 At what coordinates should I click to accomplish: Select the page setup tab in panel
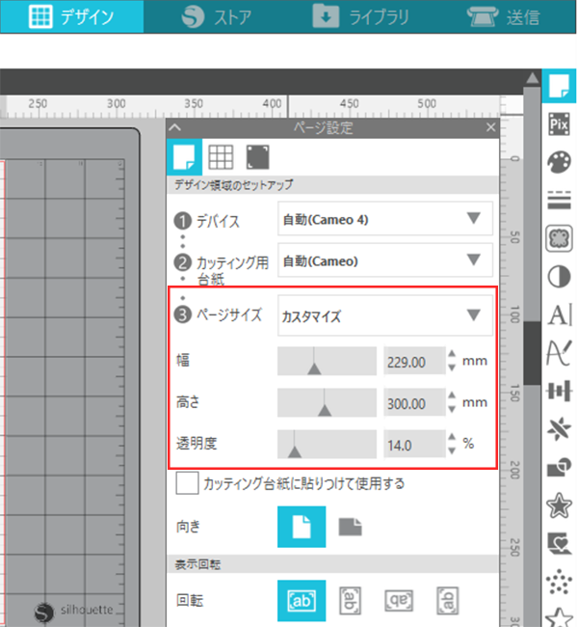click(x=184, y=156)
